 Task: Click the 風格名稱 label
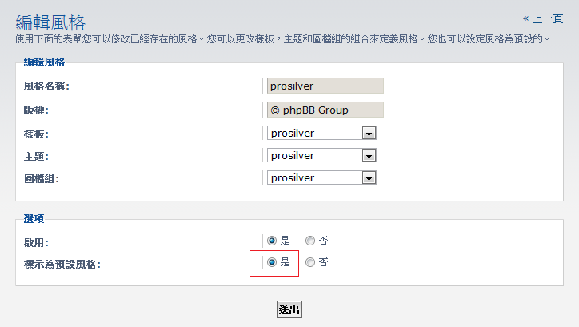47,86
